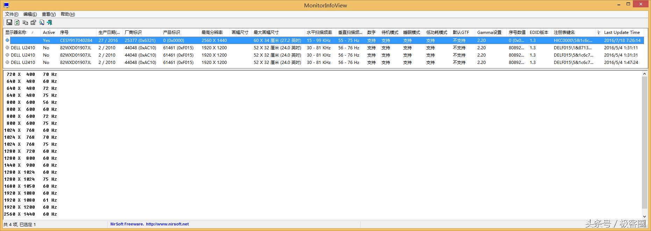The width and height of the screenshot is (651, 231).
Task: Click the lower pane vertical scrollbar thumb
Action: pos(645,143)
